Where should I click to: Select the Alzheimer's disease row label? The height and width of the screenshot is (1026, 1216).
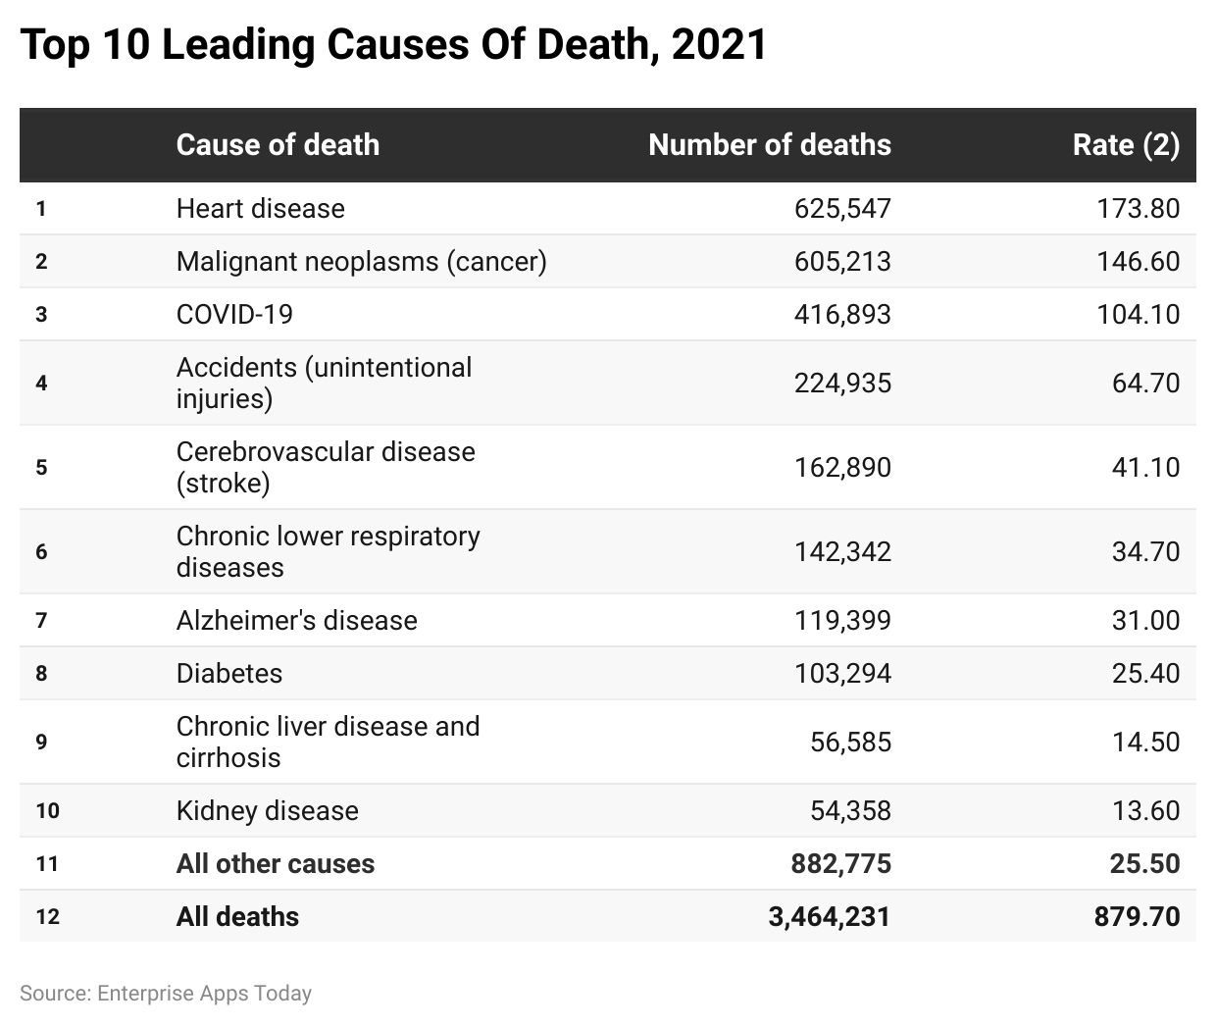pyautogui.click(x=297, y=620)
